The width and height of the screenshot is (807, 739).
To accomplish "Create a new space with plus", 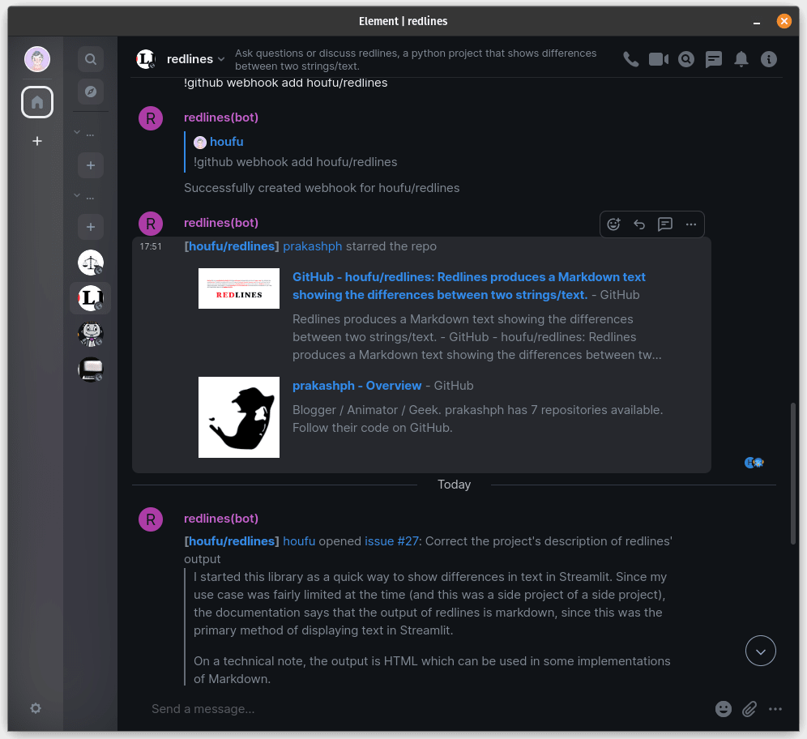I will 37,141.
